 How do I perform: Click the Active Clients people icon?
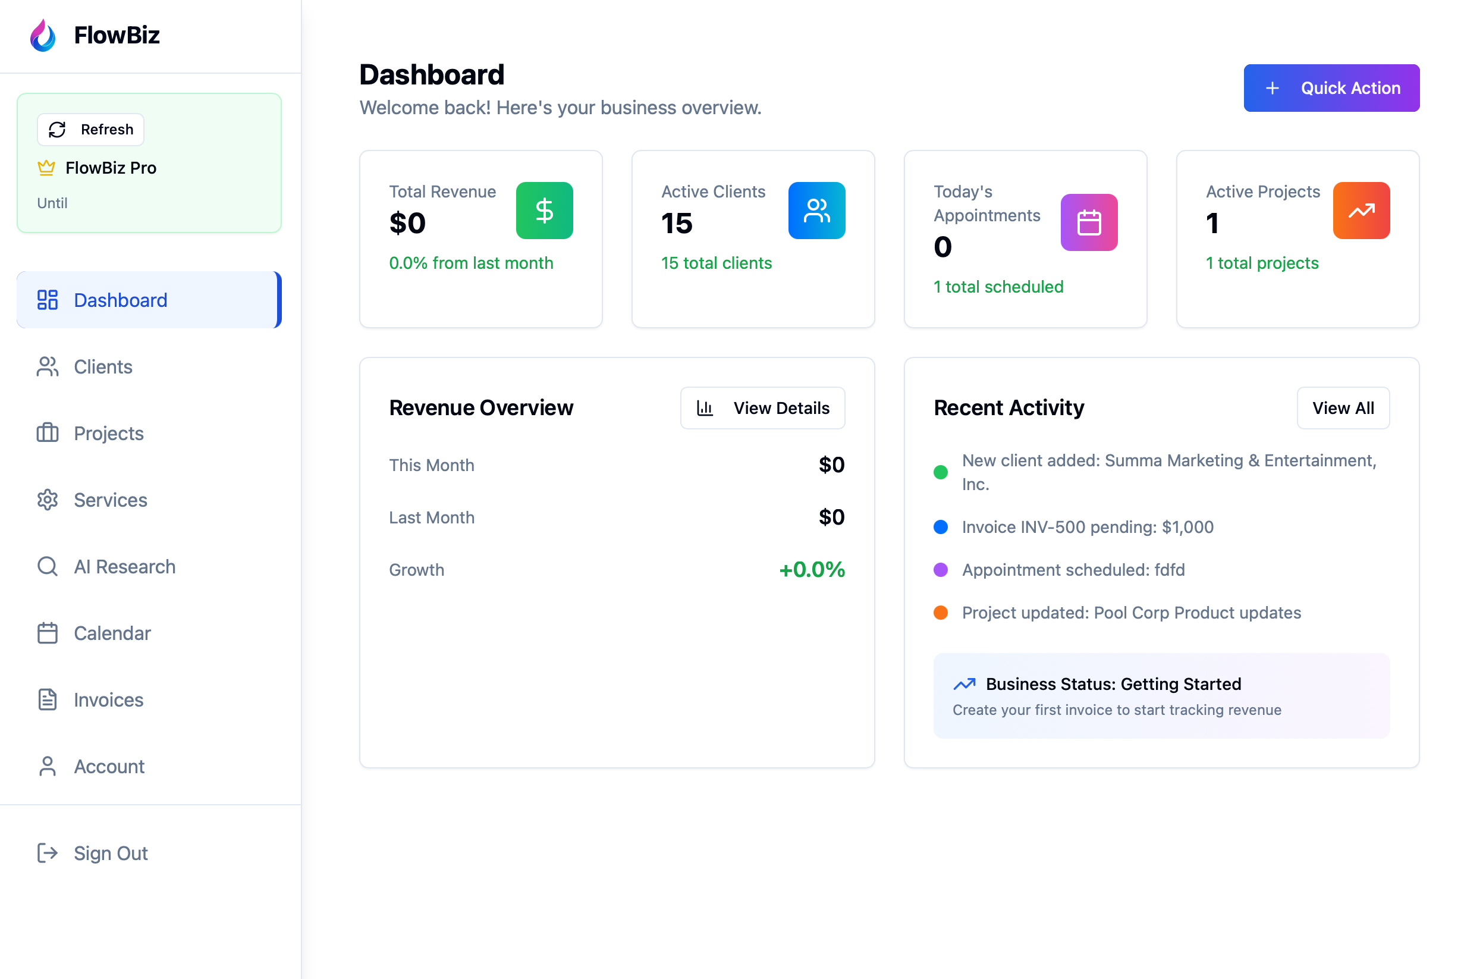click(x=816, y=211)
